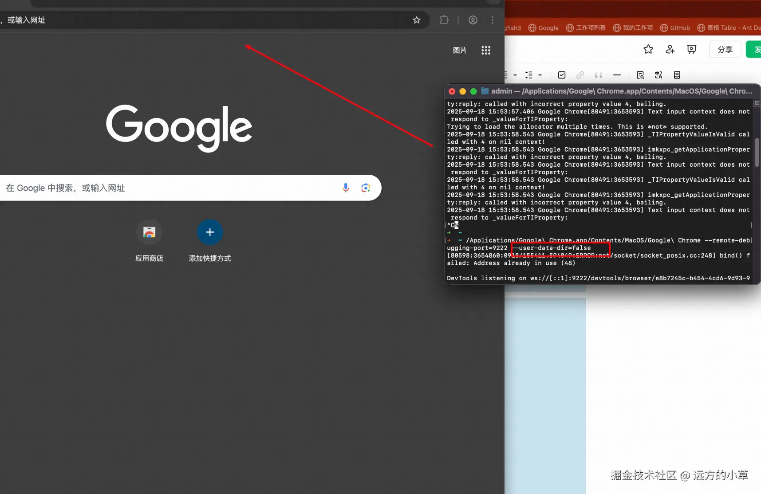
Task: Favorite the document with the star icon
Action: pos(648,49)
